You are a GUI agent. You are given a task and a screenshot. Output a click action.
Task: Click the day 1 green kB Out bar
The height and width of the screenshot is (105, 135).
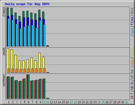pyautogui.click(x=9, y=87)
